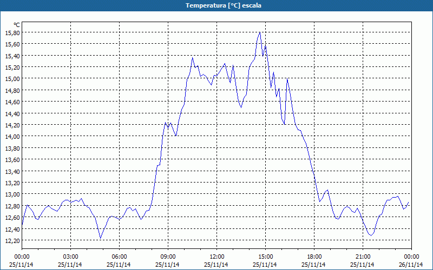Click the 12,40 y-axis label
Viewport: 433px width, 270px height.
(12, 229)
